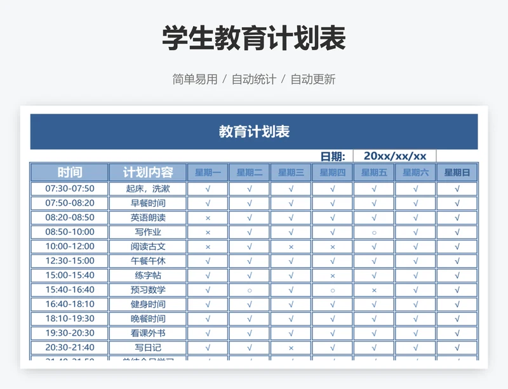The height and width of the screenshot is (389, 508).
Task: Select the 星期四 column header
Action: pyautogui.click(x=332, y=173)
